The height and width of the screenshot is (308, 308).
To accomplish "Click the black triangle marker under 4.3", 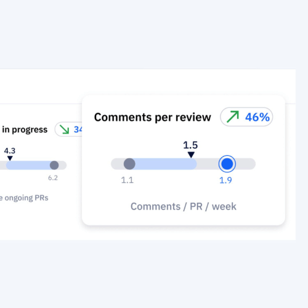I will 10,158.
